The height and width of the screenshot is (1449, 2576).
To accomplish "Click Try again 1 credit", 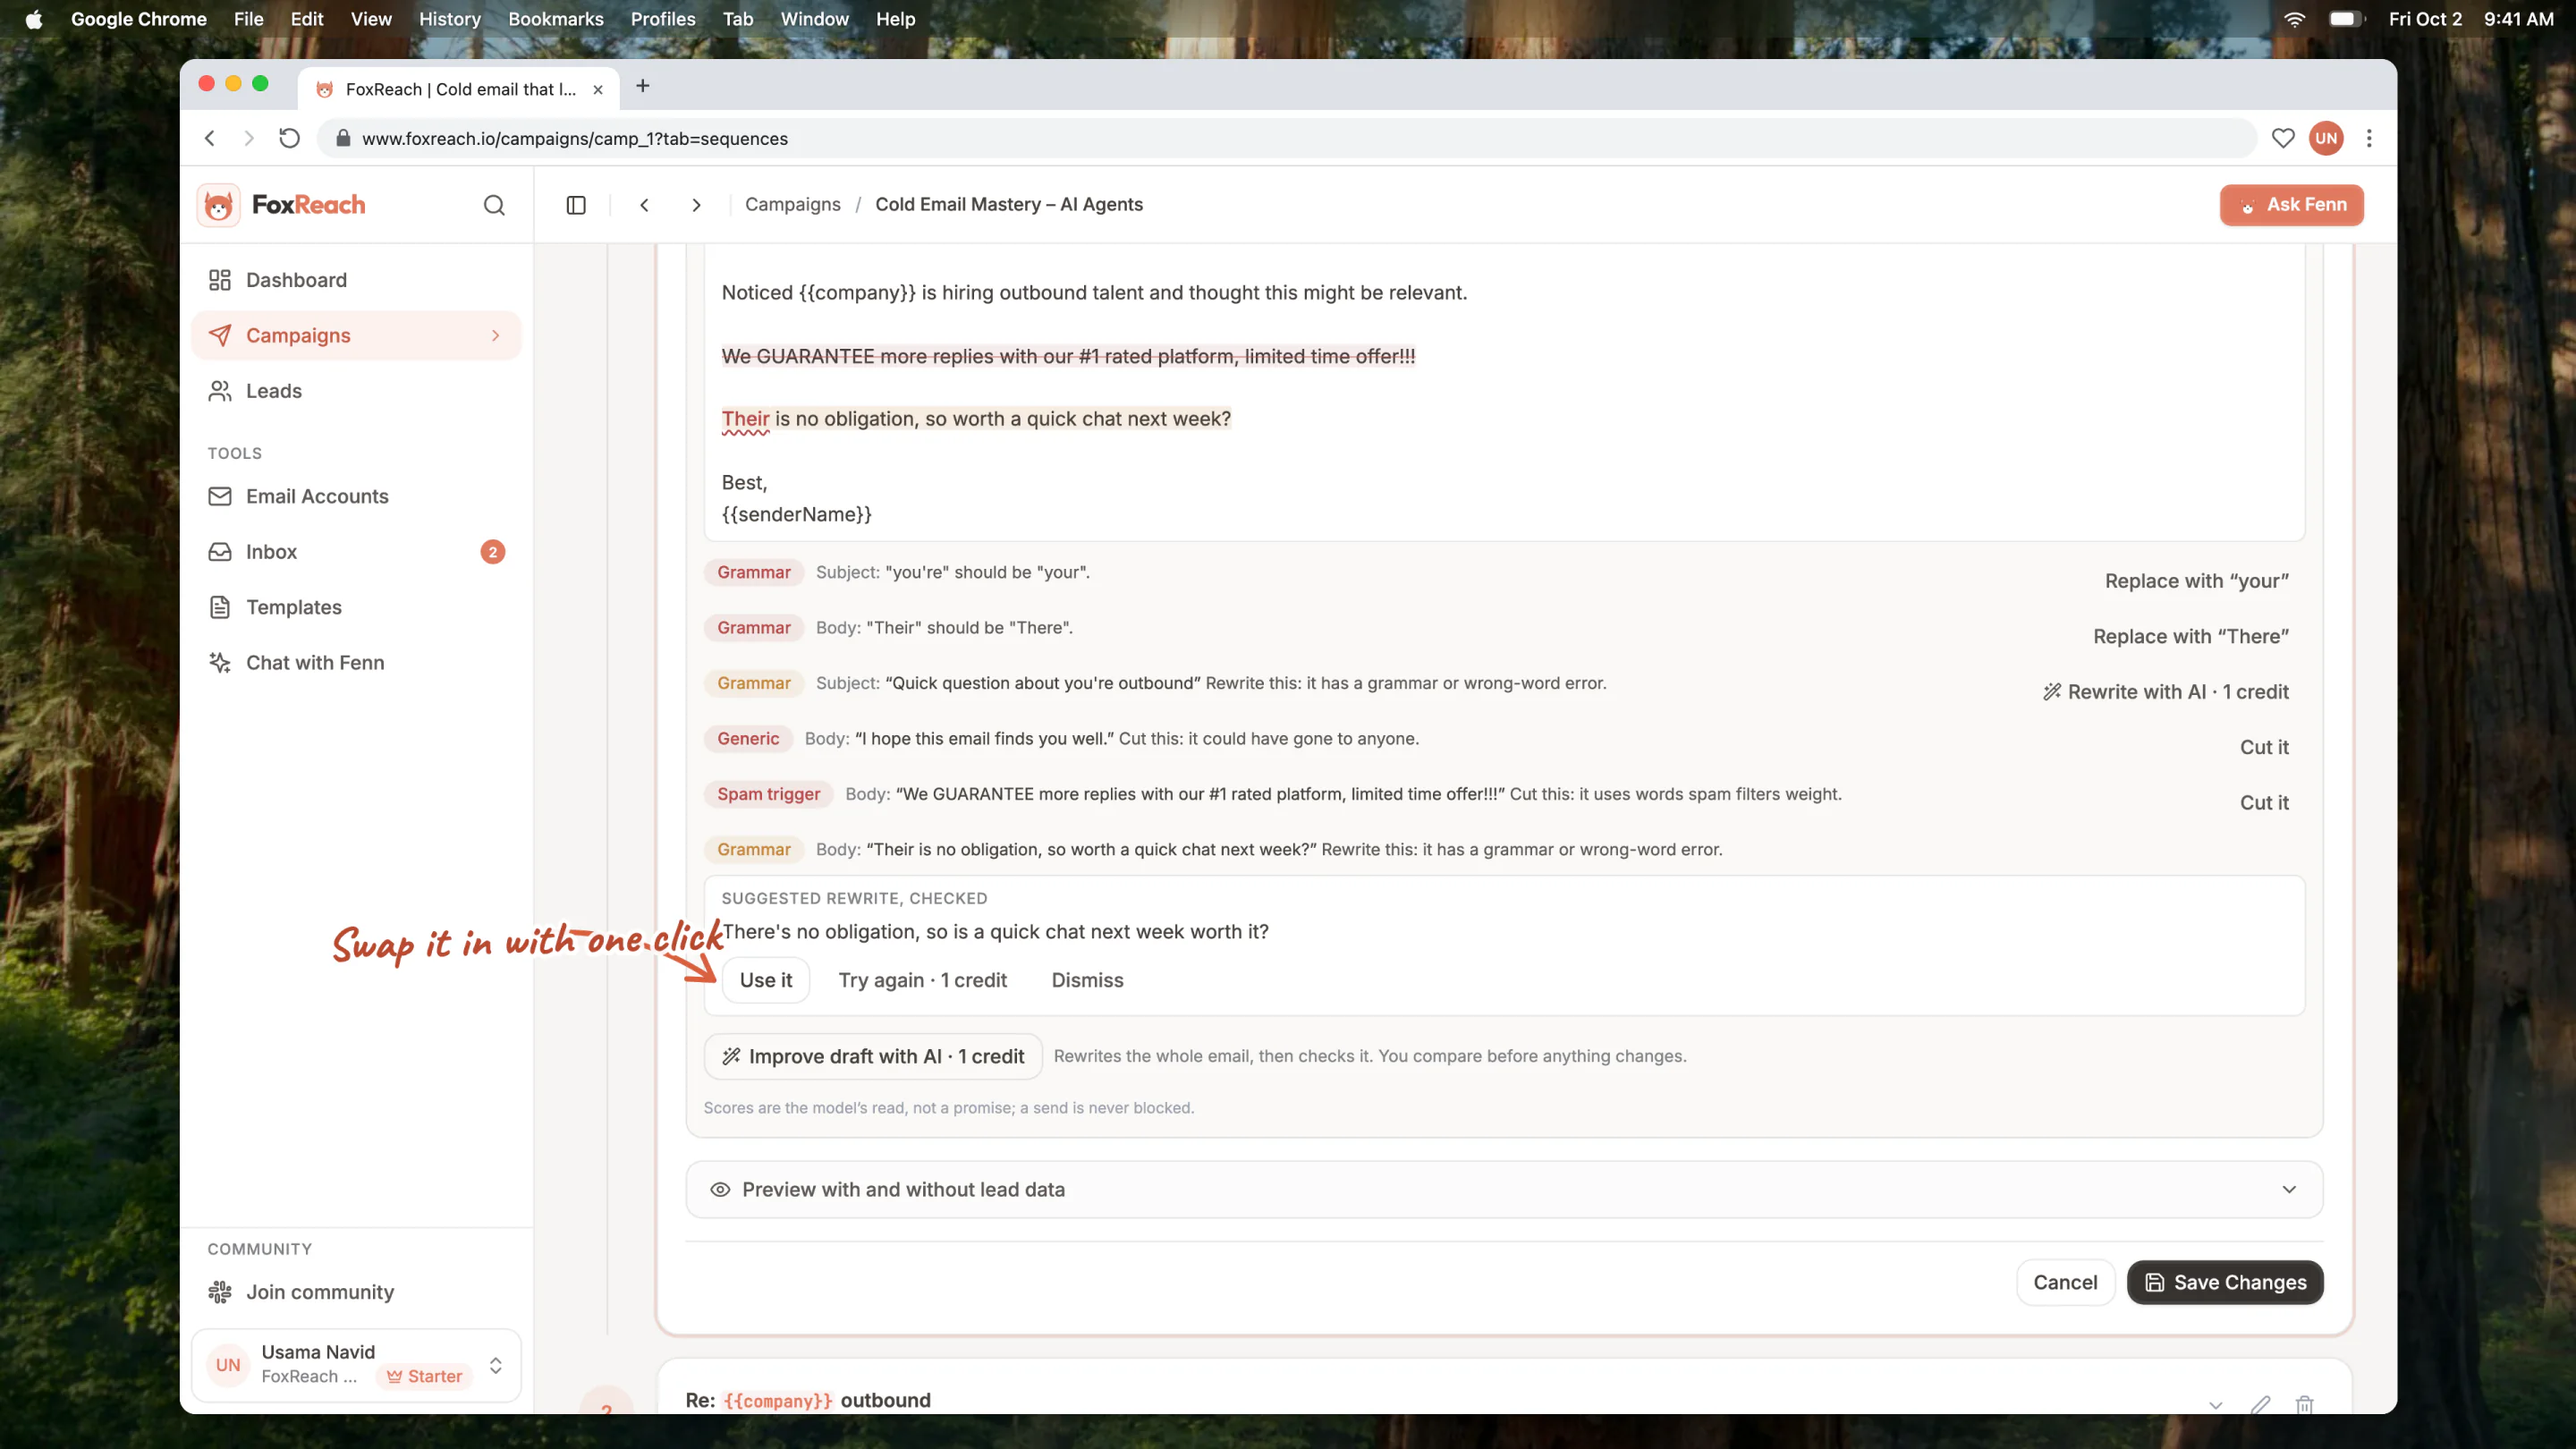I will (923, 980).
